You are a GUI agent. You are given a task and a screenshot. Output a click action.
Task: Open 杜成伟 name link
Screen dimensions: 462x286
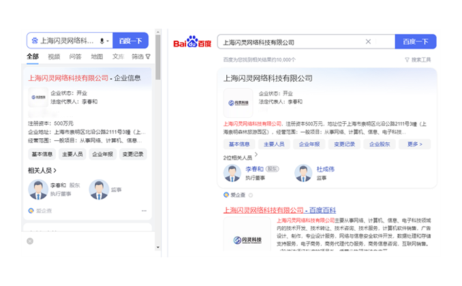[325, 169]
